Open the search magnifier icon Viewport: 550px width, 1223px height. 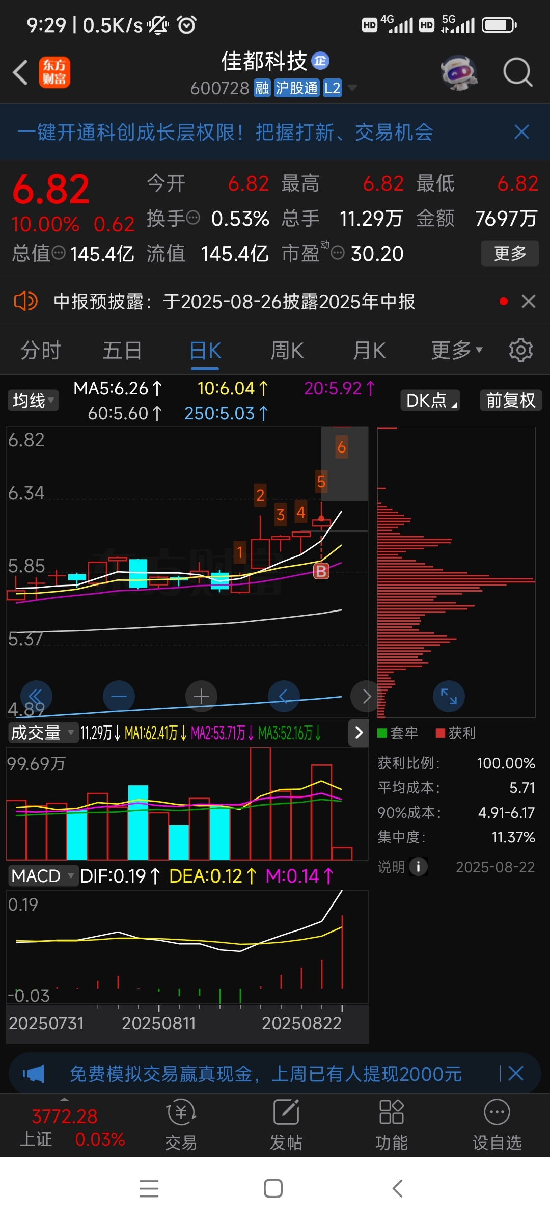coord(518,72)
